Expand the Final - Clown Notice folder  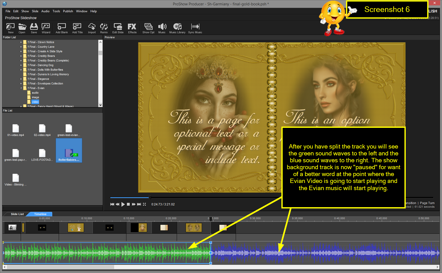coord(21,42)
